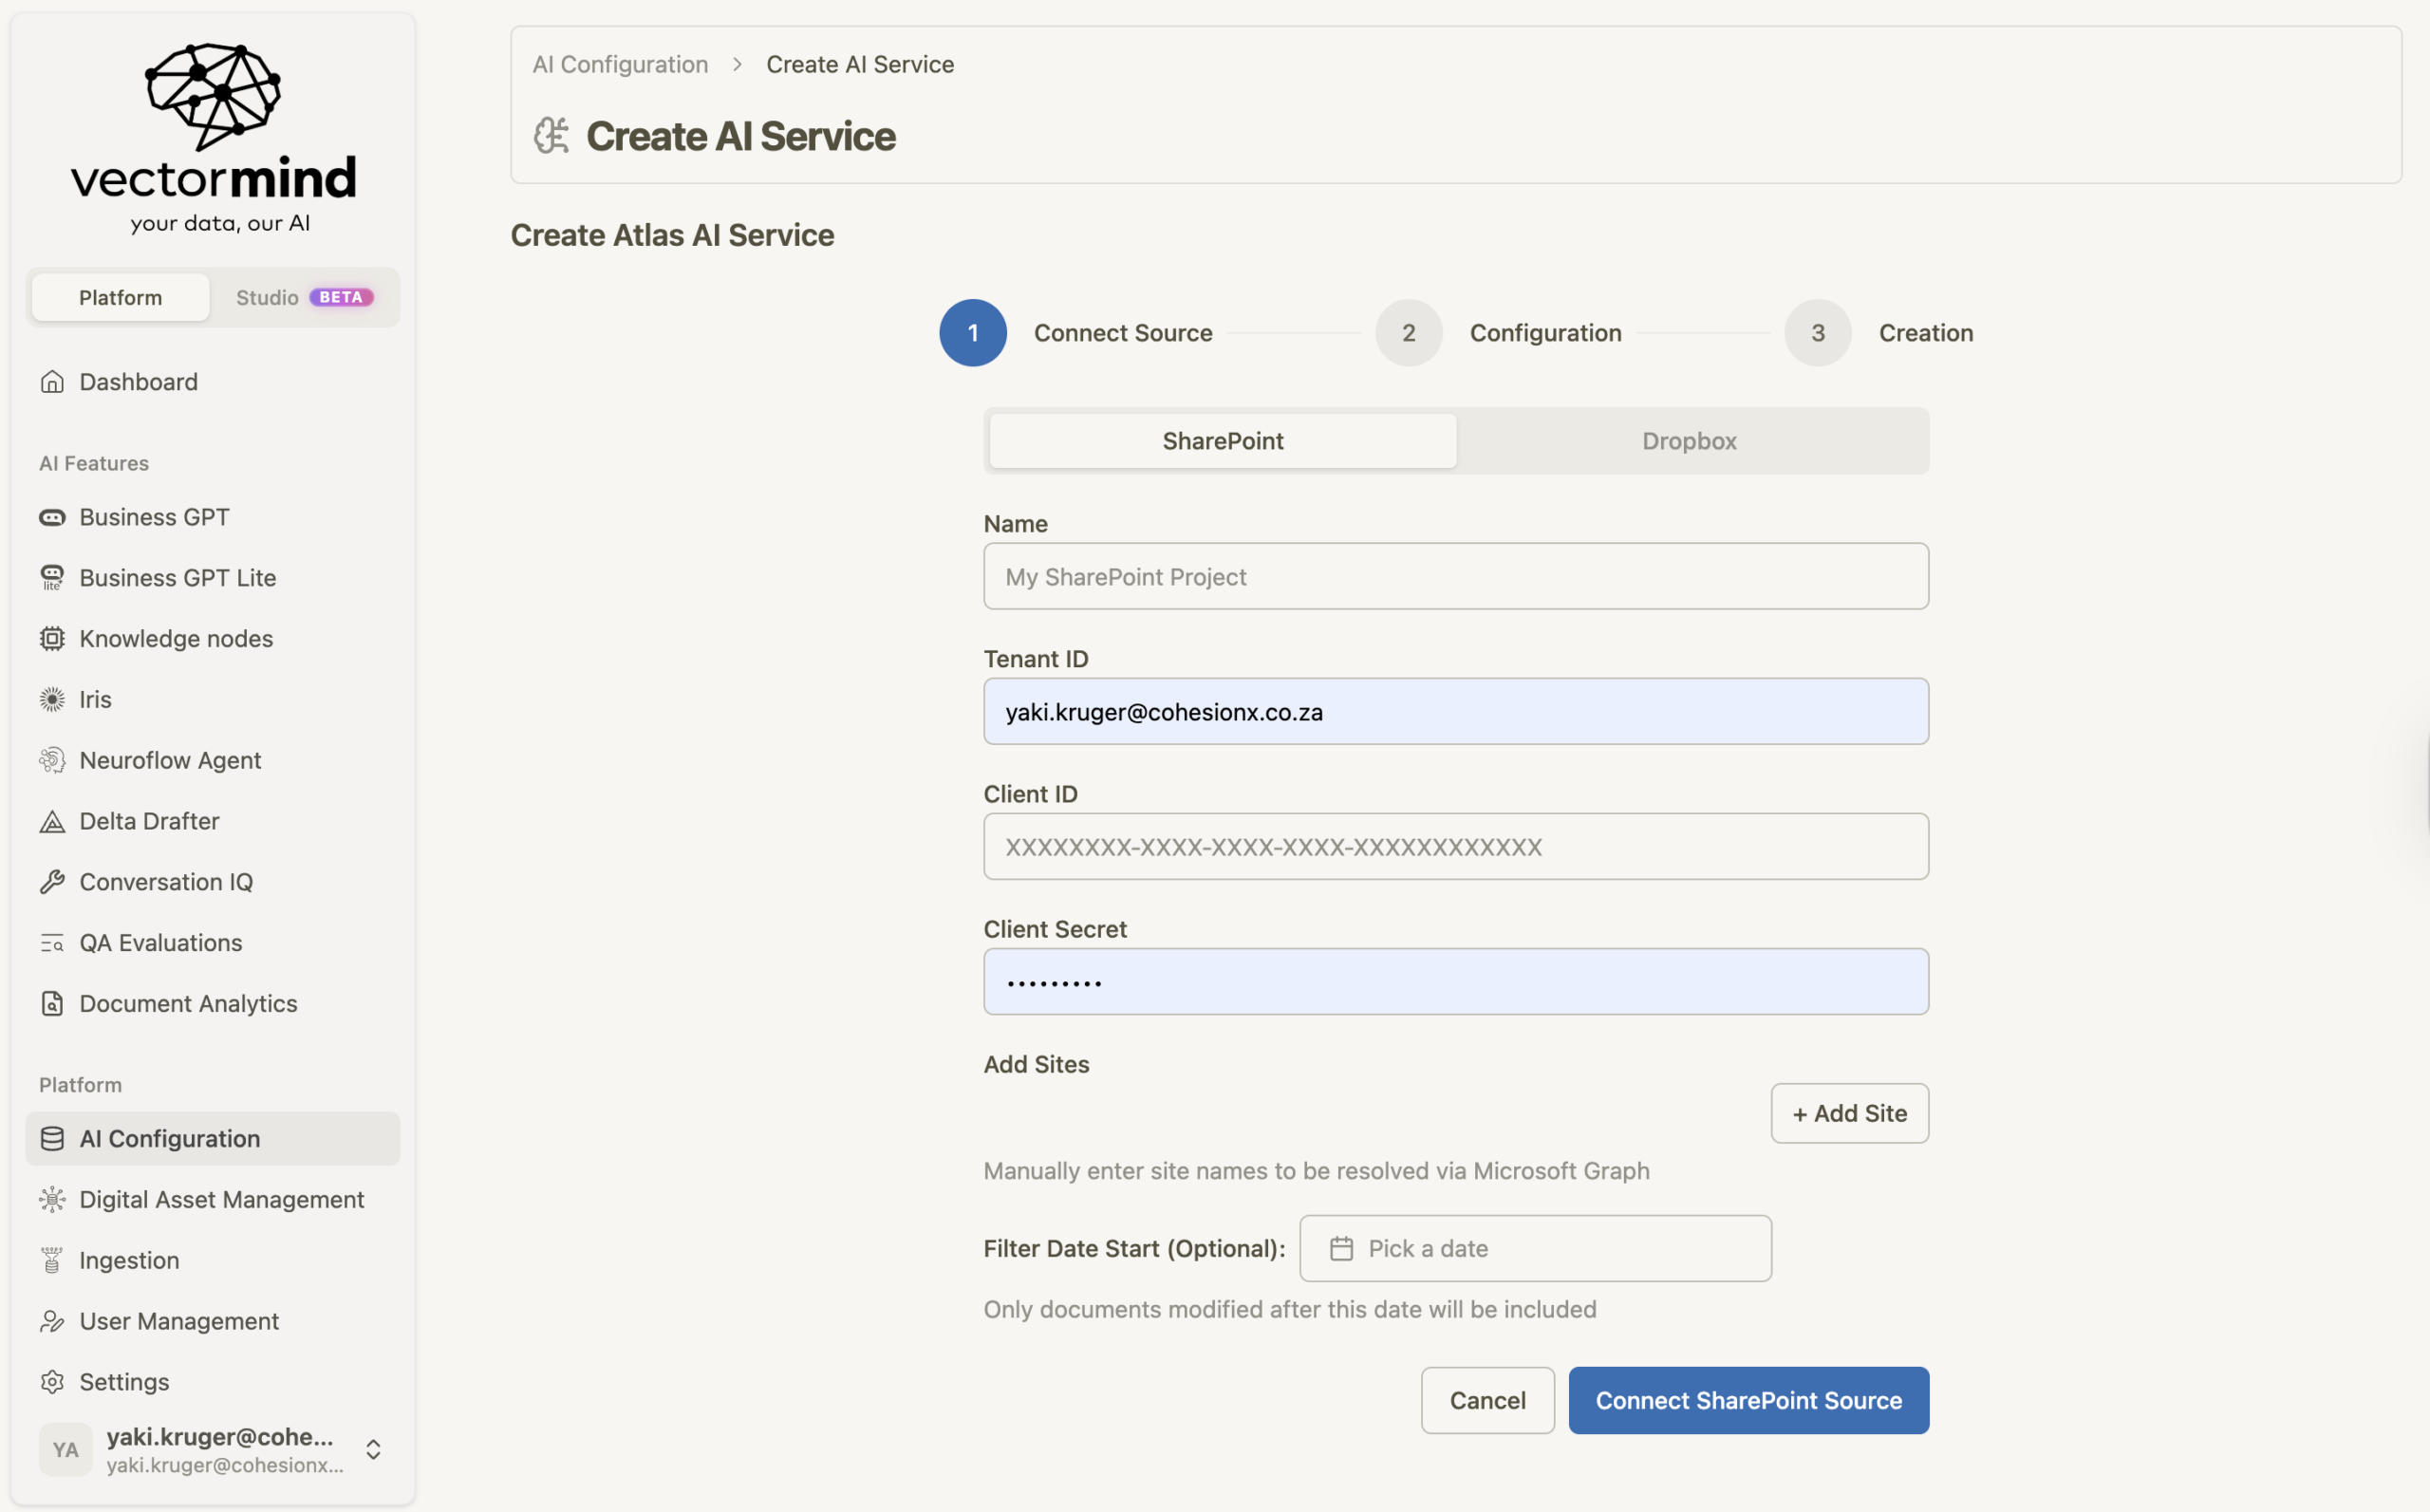Expand the user account switcher chevron
This screenshot has width=2430, height=1512.
pyautogui.click(x=373, y=1450)
